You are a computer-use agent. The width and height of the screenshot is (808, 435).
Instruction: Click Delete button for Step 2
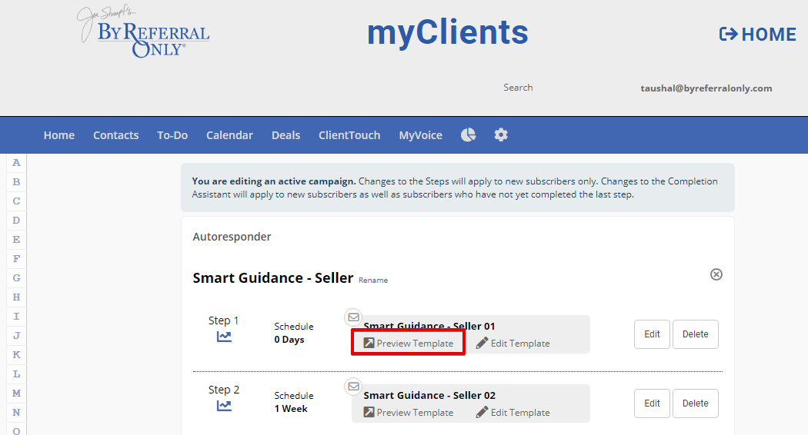click(x=695, y=403)
